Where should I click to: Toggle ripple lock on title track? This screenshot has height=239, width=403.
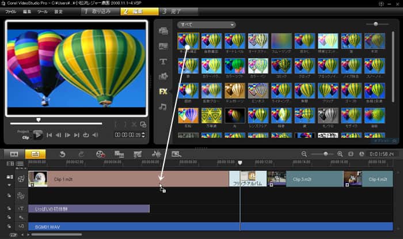tap(9, 209)
